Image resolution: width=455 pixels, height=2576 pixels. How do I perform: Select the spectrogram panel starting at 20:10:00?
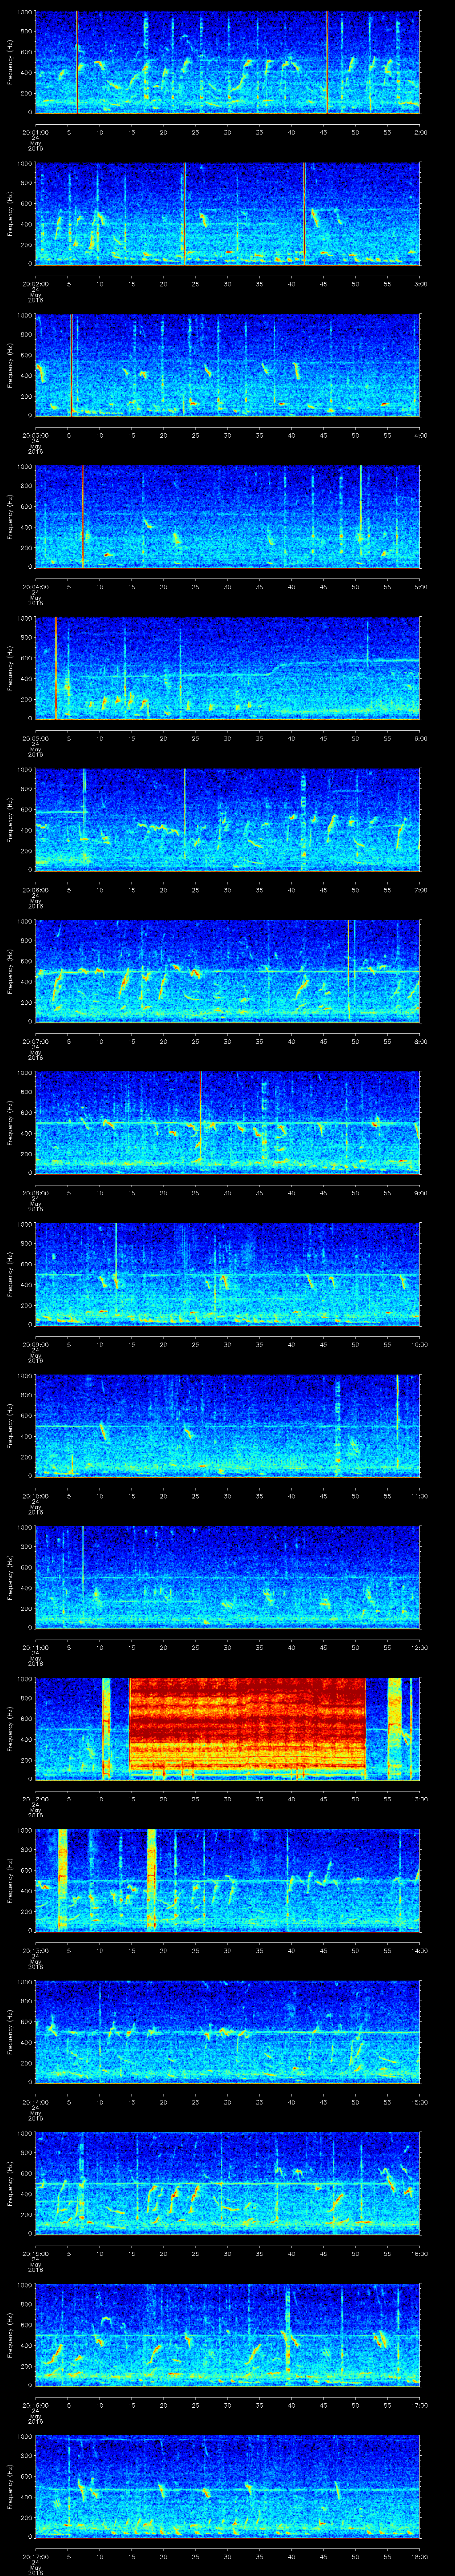(228, 1425)
